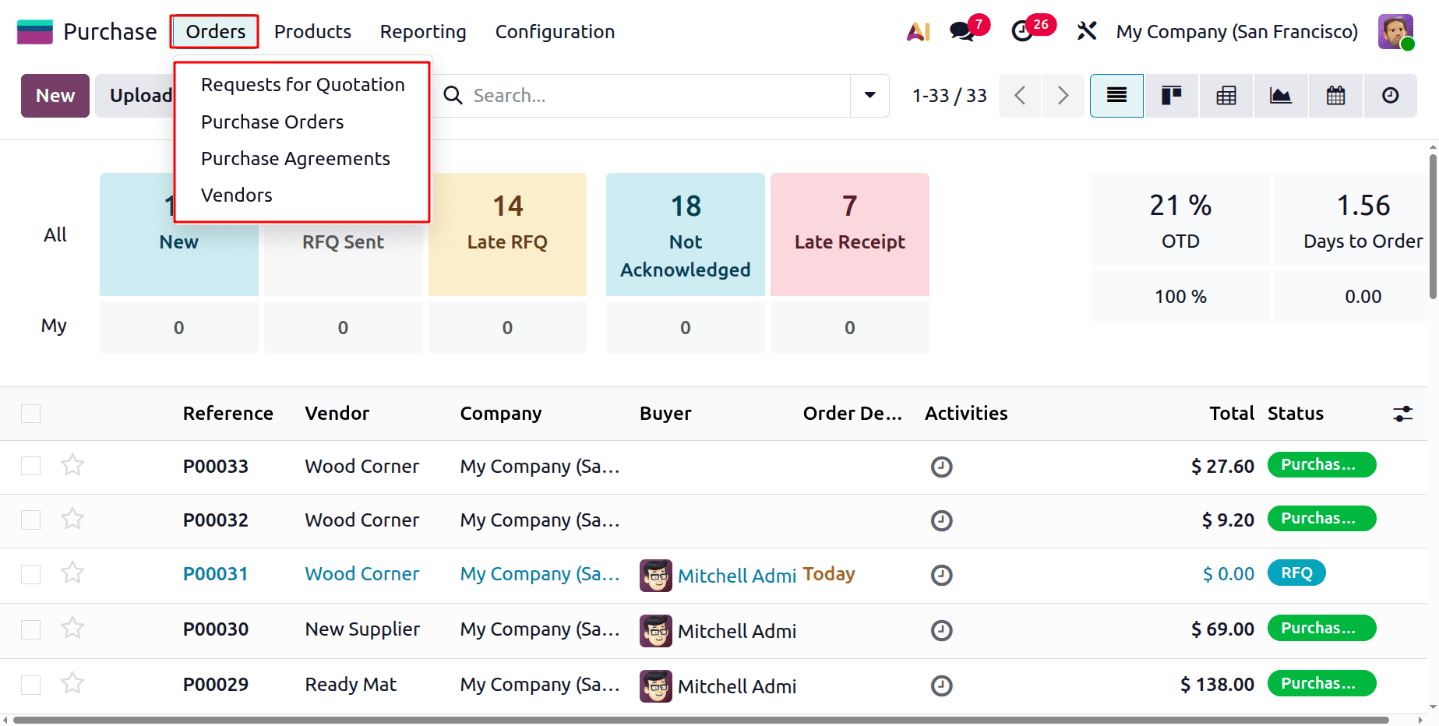Open the optional columns settings icon
Image resolution: width=1439 pixels, height=726 pixels.
1402,414
